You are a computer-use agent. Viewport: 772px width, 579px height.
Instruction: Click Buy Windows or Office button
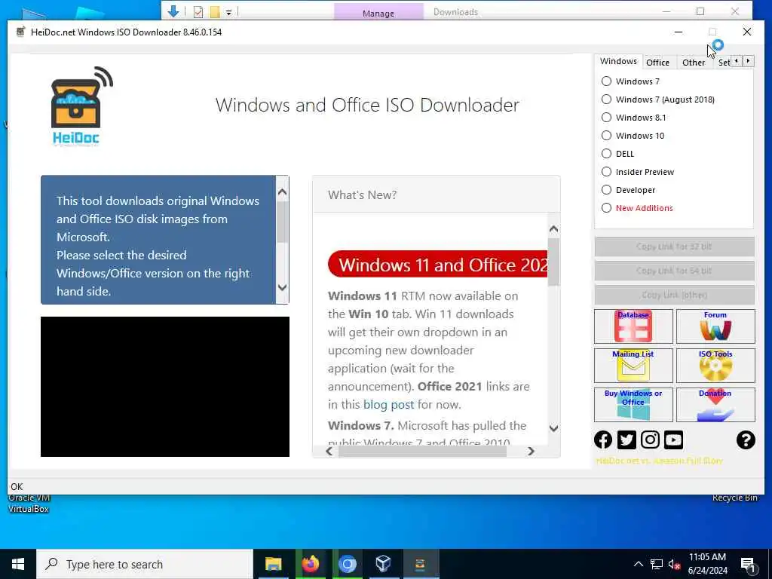click(x=633, y=405)
